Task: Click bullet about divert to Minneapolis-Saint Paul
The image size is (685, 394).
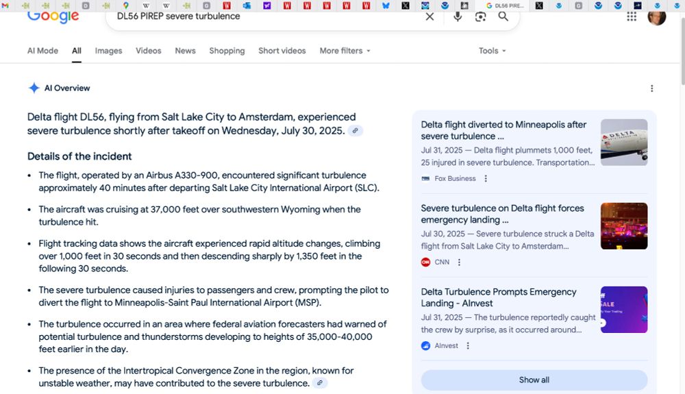Action: click(x=214, y=296)
